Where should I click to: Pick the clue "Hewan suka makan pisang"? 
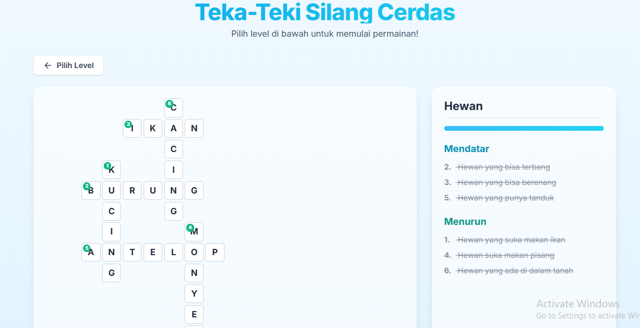pyautogui.click(x=505, y=255)
